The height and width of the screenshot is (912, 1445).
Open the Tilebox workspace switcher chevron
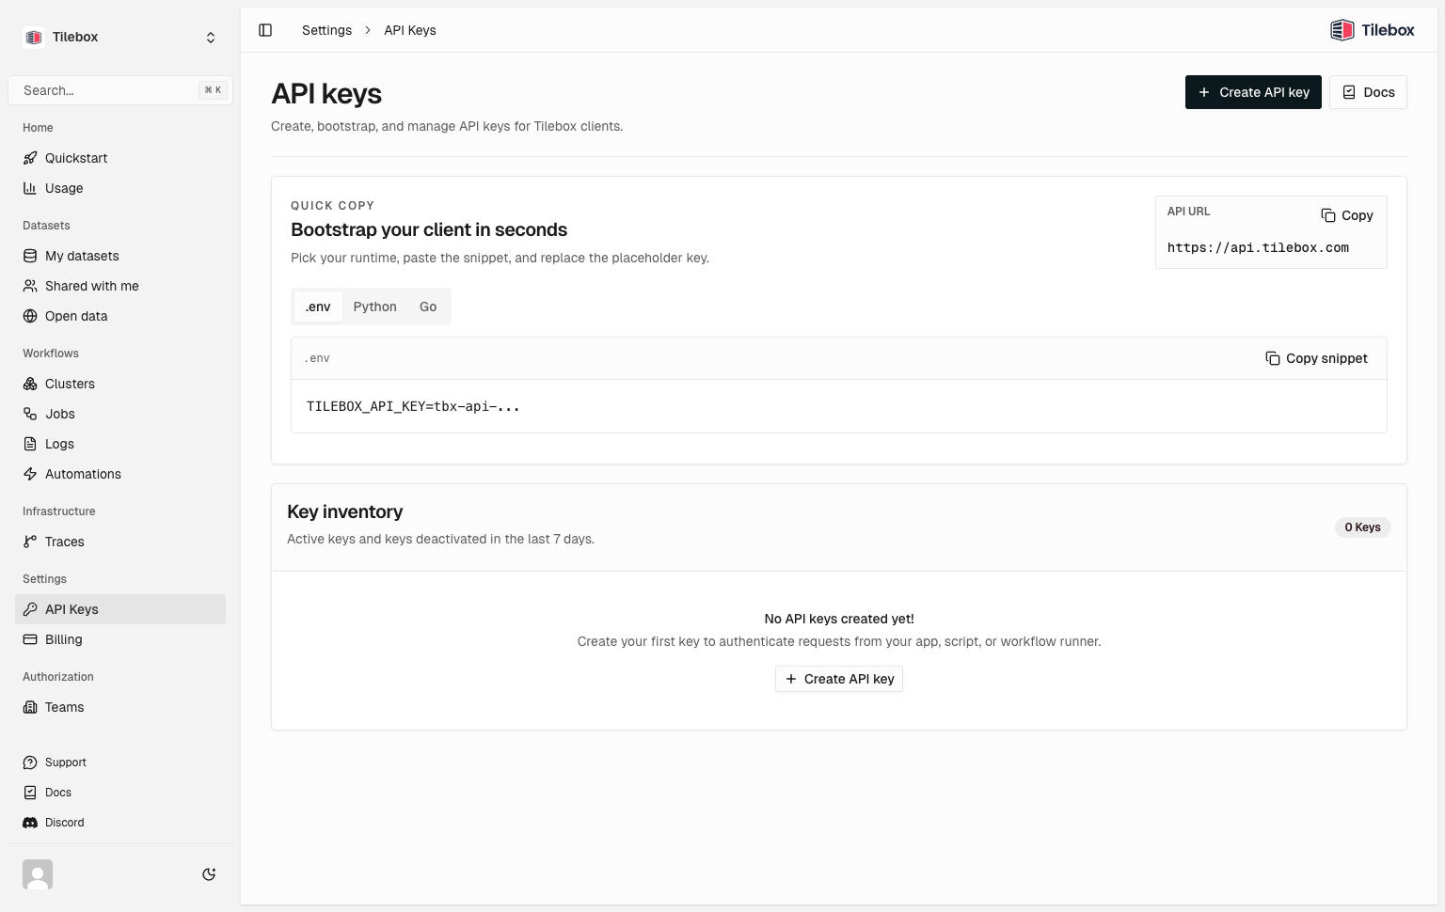coord(211,38)
